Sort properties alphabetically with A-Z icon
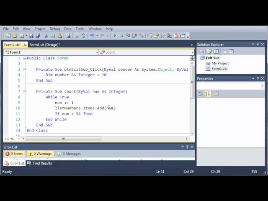This screenshot has height=201, width=268. 207,94
